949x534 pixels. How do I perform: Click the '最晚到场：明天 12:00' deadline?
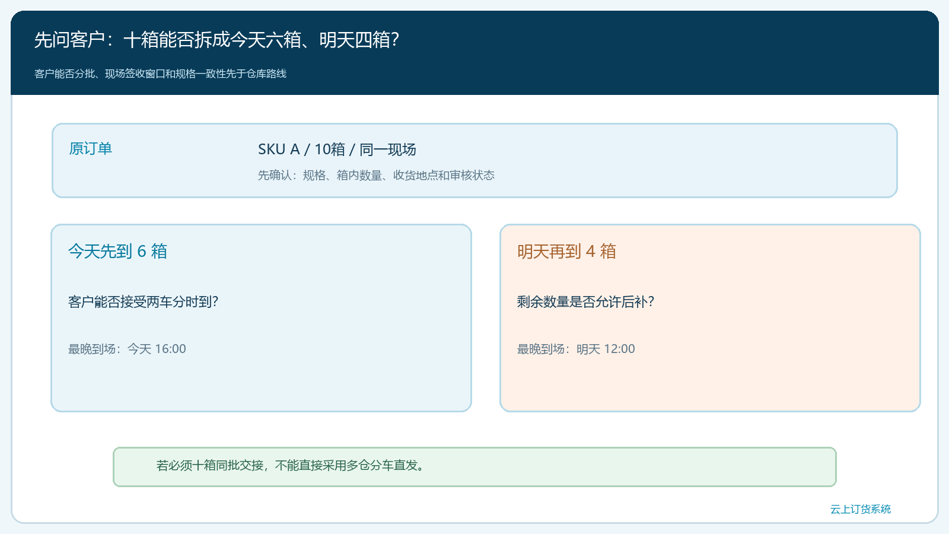(x=576, y=349)
